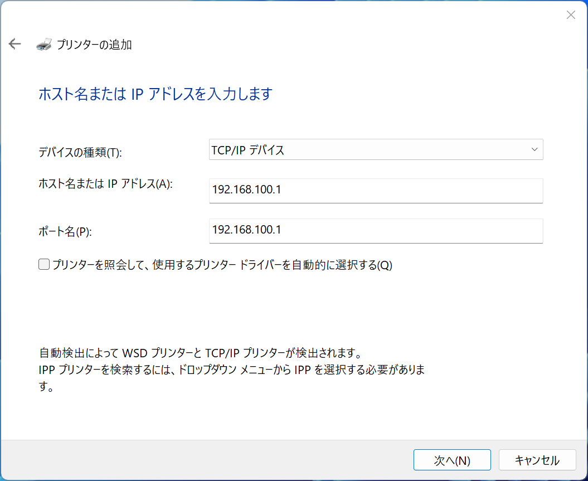Click the chevron on TCP/IP デバイス combo box
This screenshot has width=588, height=481.
click(534, 149)
